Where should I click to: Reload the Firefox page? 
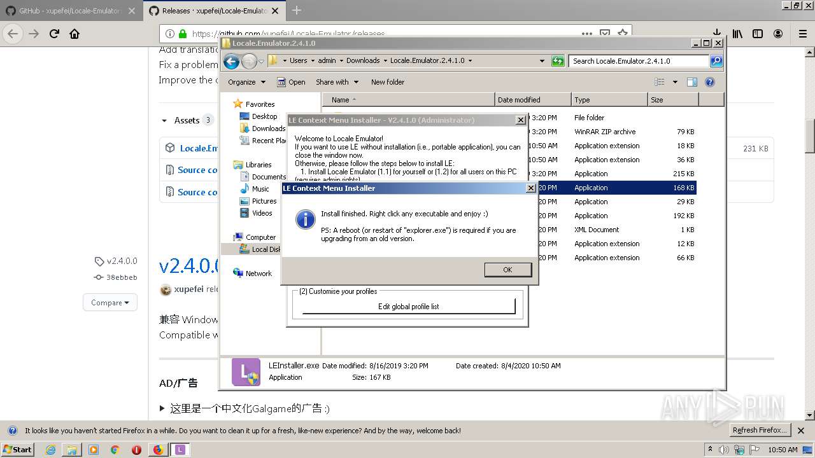pos(54,34)
